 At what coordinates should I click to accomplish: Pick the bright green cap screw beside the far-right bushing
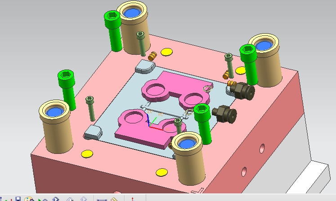coord(249,64)
